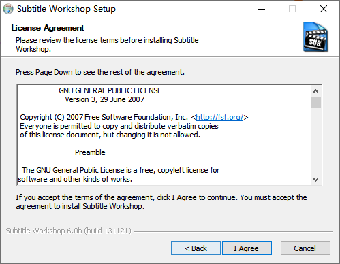Viewport: 340px width, 264px height.
Task: Click the installer icon in the title bar
Action: (8, 9)
